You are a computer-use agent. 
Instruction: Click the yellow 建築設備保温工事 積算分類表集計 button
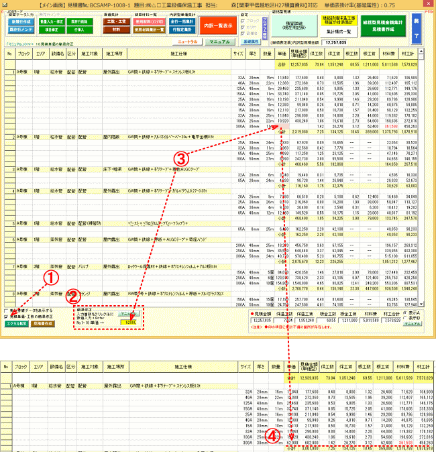339,20
